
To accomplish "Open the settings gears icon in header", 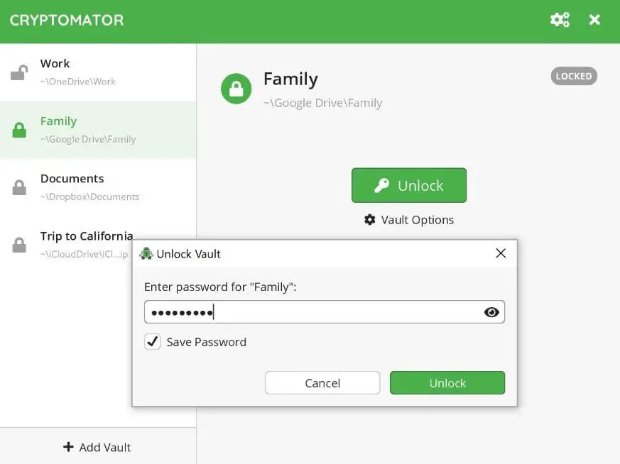I will (x=560, y=20).
